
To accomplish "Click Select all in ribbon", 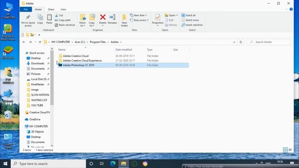I will point(188,15).
